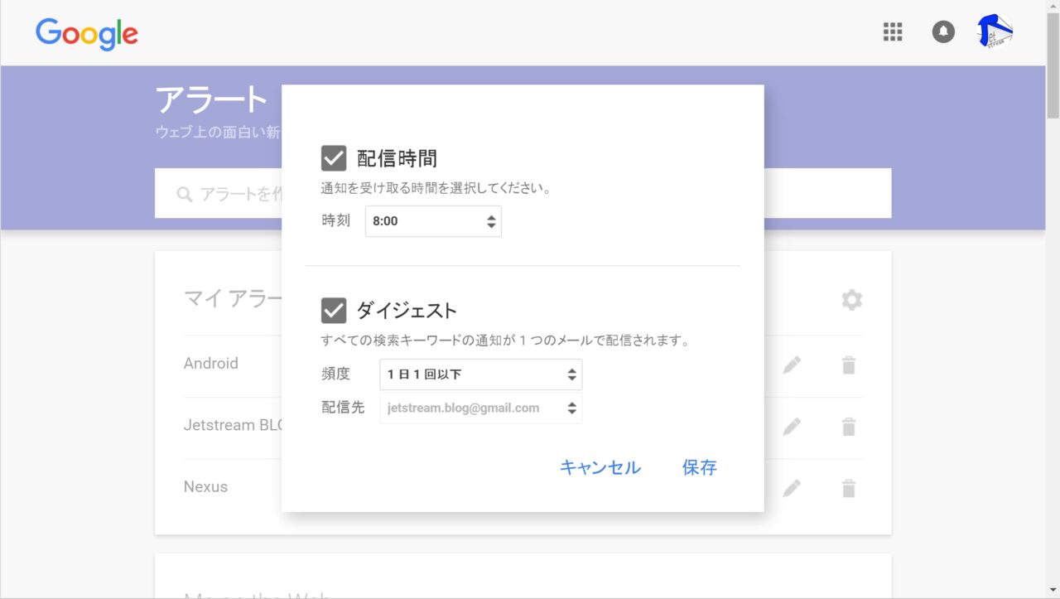Uncheck the 配信時間 checkbox
This screenshot has height=599, width=1060.
tap(334, 157)
